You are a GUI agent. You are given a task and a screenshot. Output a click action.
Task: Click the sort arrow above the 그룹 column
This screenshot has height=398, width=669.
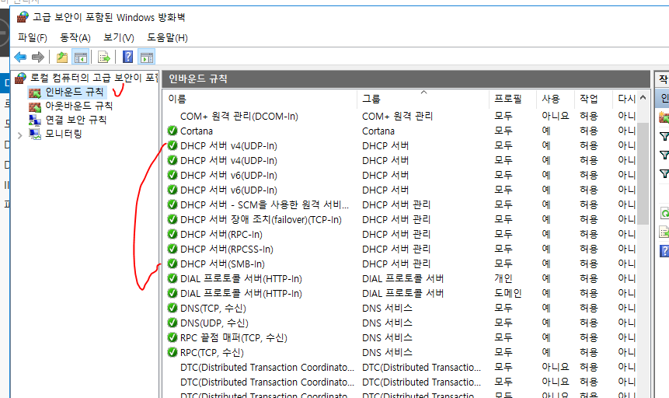click(x=423, y=92)
